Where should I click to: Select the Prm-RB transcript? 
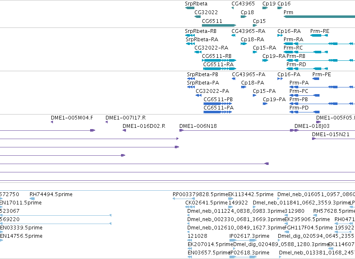click(321, 60)
